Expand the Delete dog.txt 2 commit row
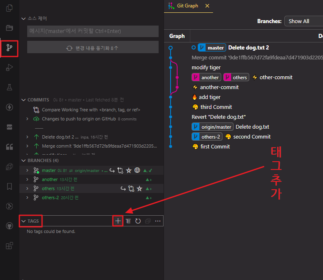323x280 pixels. [27, 137]
